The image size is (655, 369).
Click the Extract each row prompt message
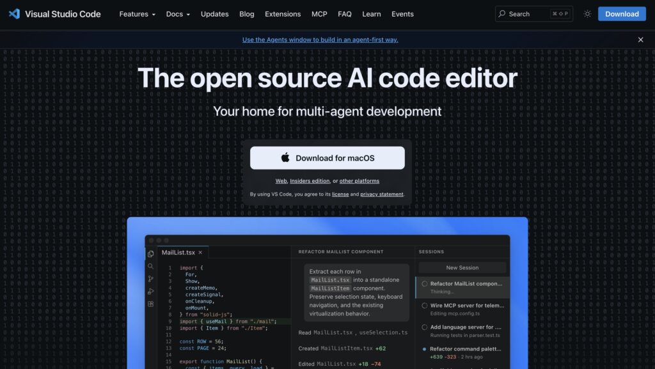[356, 292]
